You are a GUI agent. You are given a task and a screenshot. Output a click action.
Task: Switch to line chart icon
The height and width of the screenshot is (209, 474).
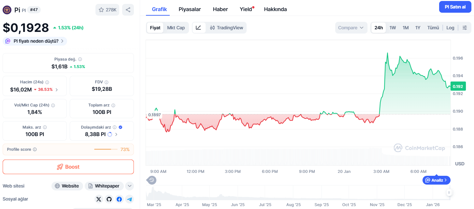coord(199,28)
